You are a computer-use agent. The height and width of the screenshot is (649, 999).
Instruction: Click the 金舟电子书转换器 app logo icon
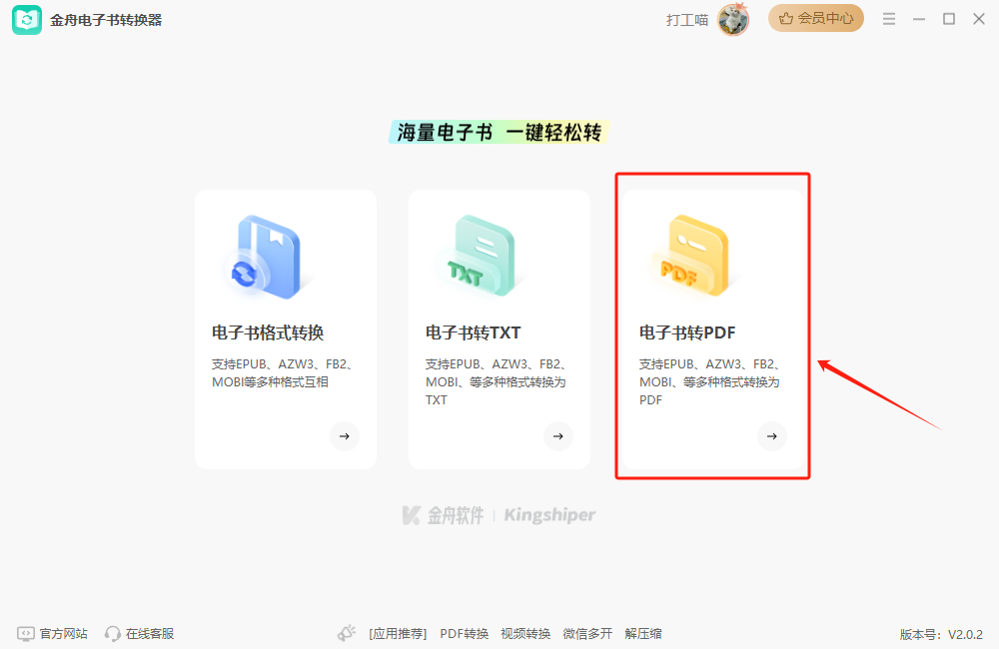(x=27, y=20)
